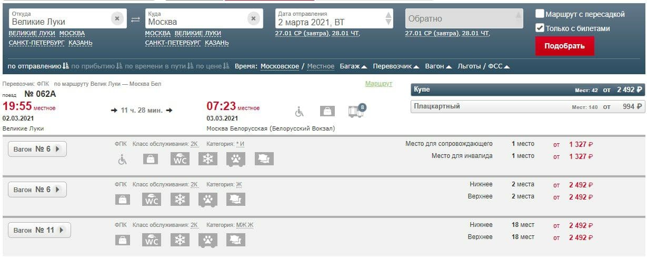
Task: Enable Маршрут с пересадкой checkbox
Action: click(540, 14)
